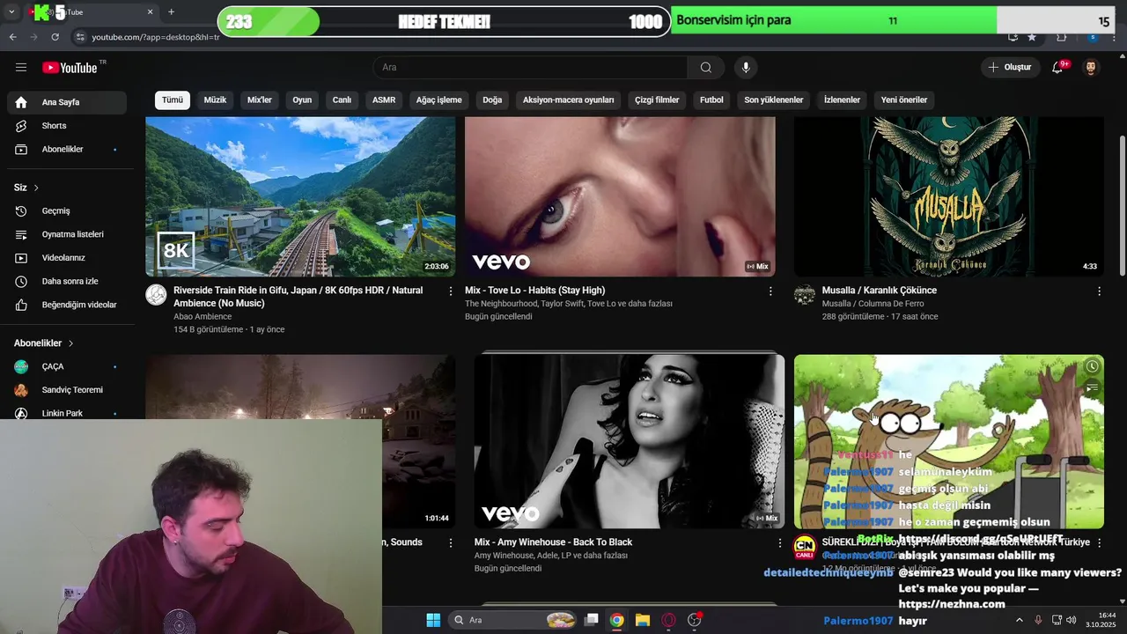Open Ana Sayfa in the sidebar

(x=67, y=102)
